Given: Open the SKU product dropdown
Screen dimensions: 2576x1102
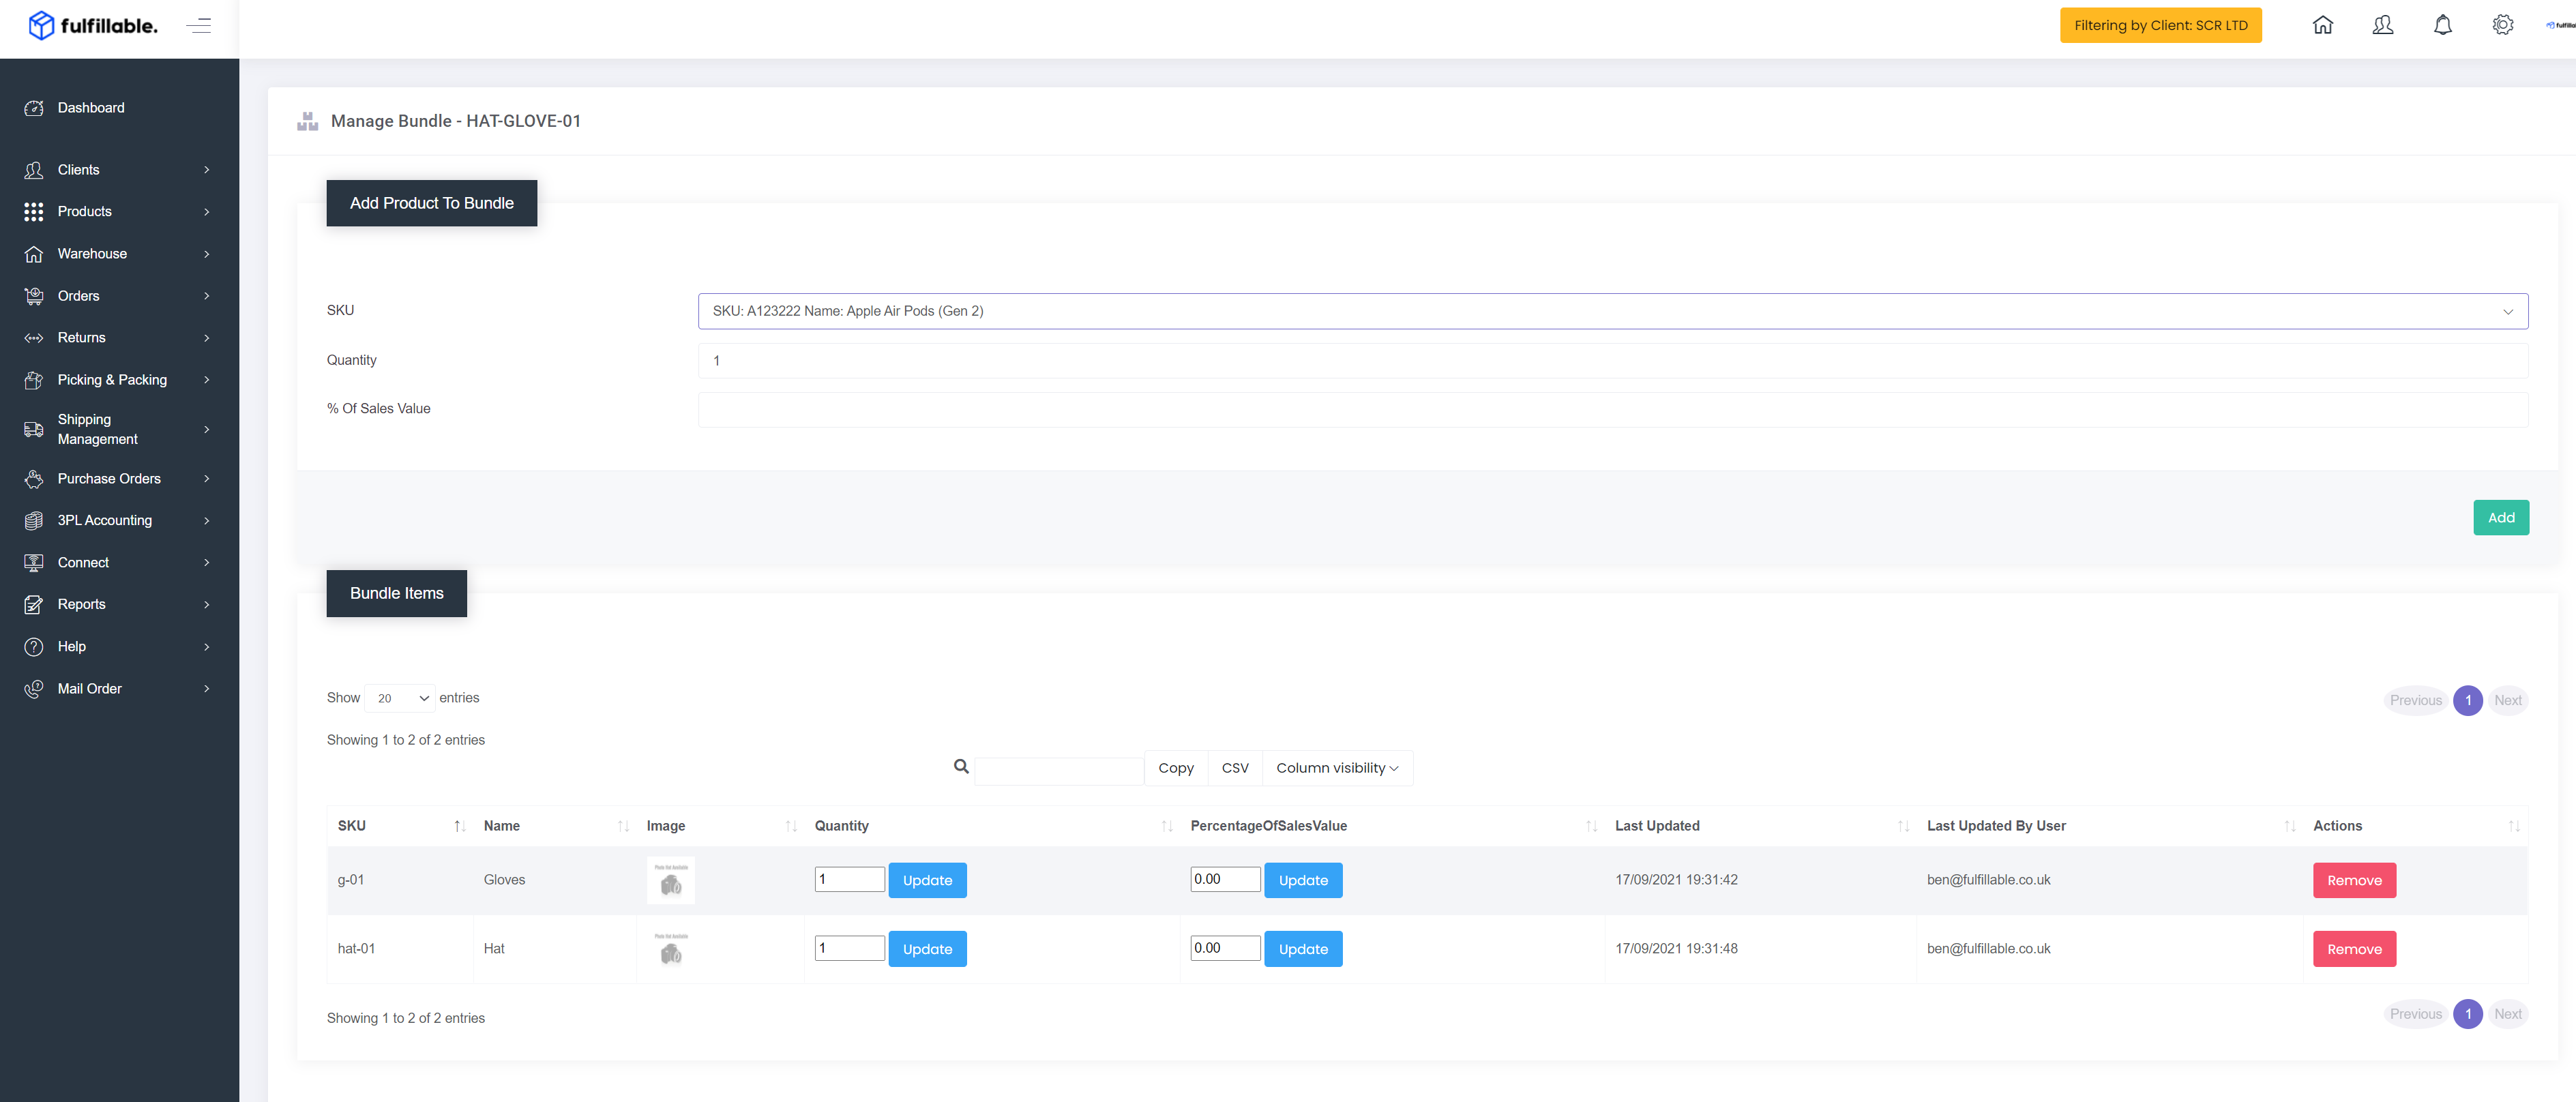Looking at the screenshot, I should [1612, 311].
